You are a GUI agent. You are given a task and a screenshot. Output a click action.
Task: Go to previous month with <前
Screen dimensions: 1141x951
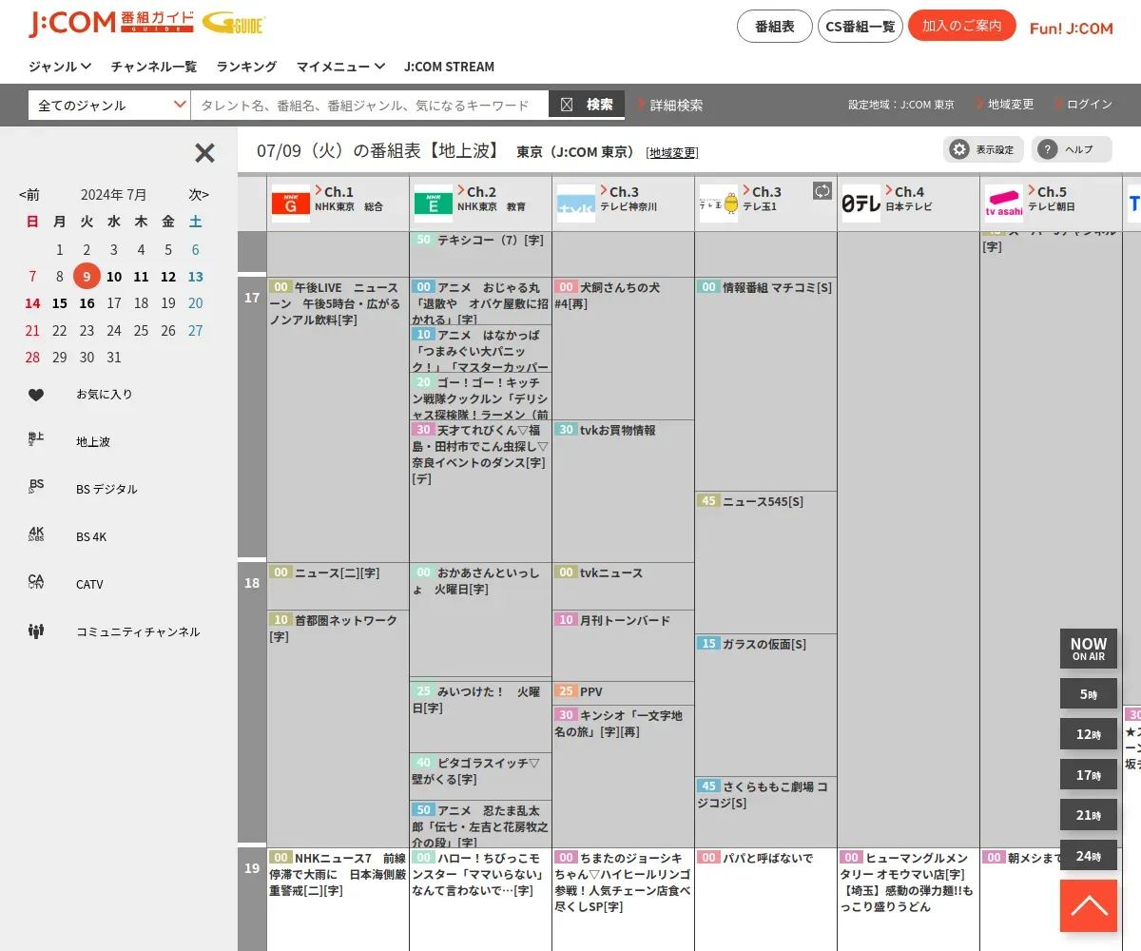(29, 195)
